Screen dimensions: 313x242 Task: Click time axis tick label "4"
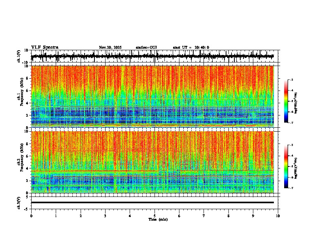point(130,216)
